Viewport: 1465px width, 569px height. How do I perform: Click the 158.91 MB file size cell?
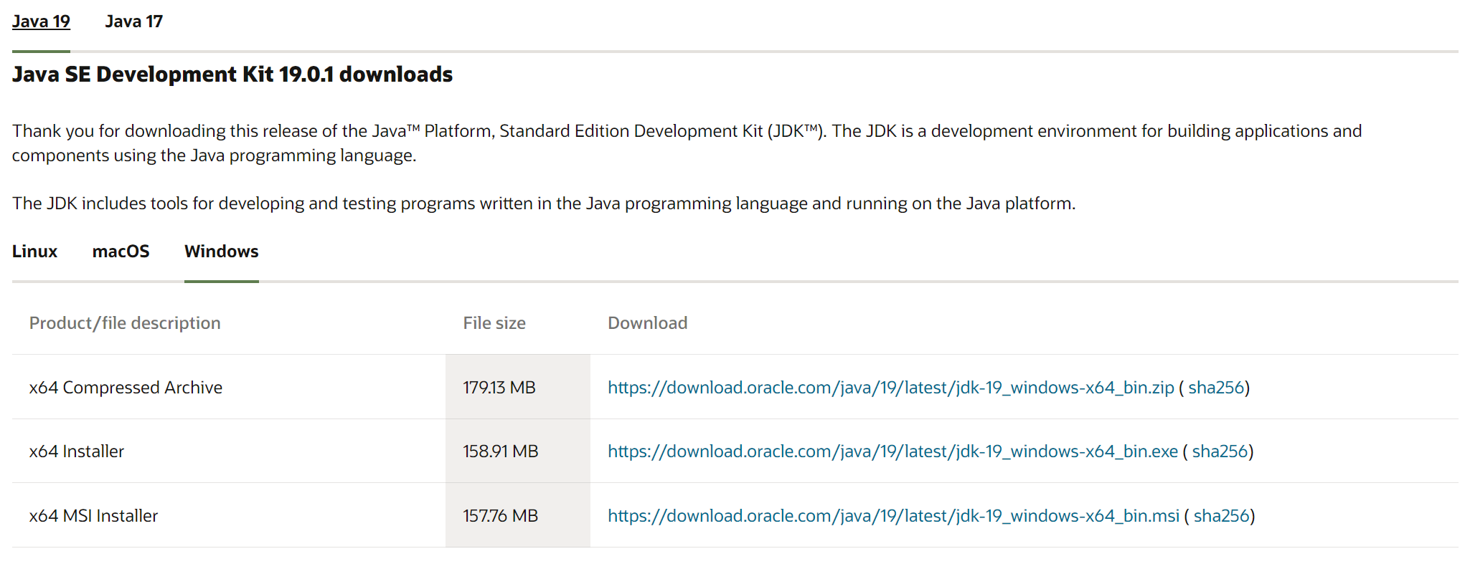[x=518, y=451]
